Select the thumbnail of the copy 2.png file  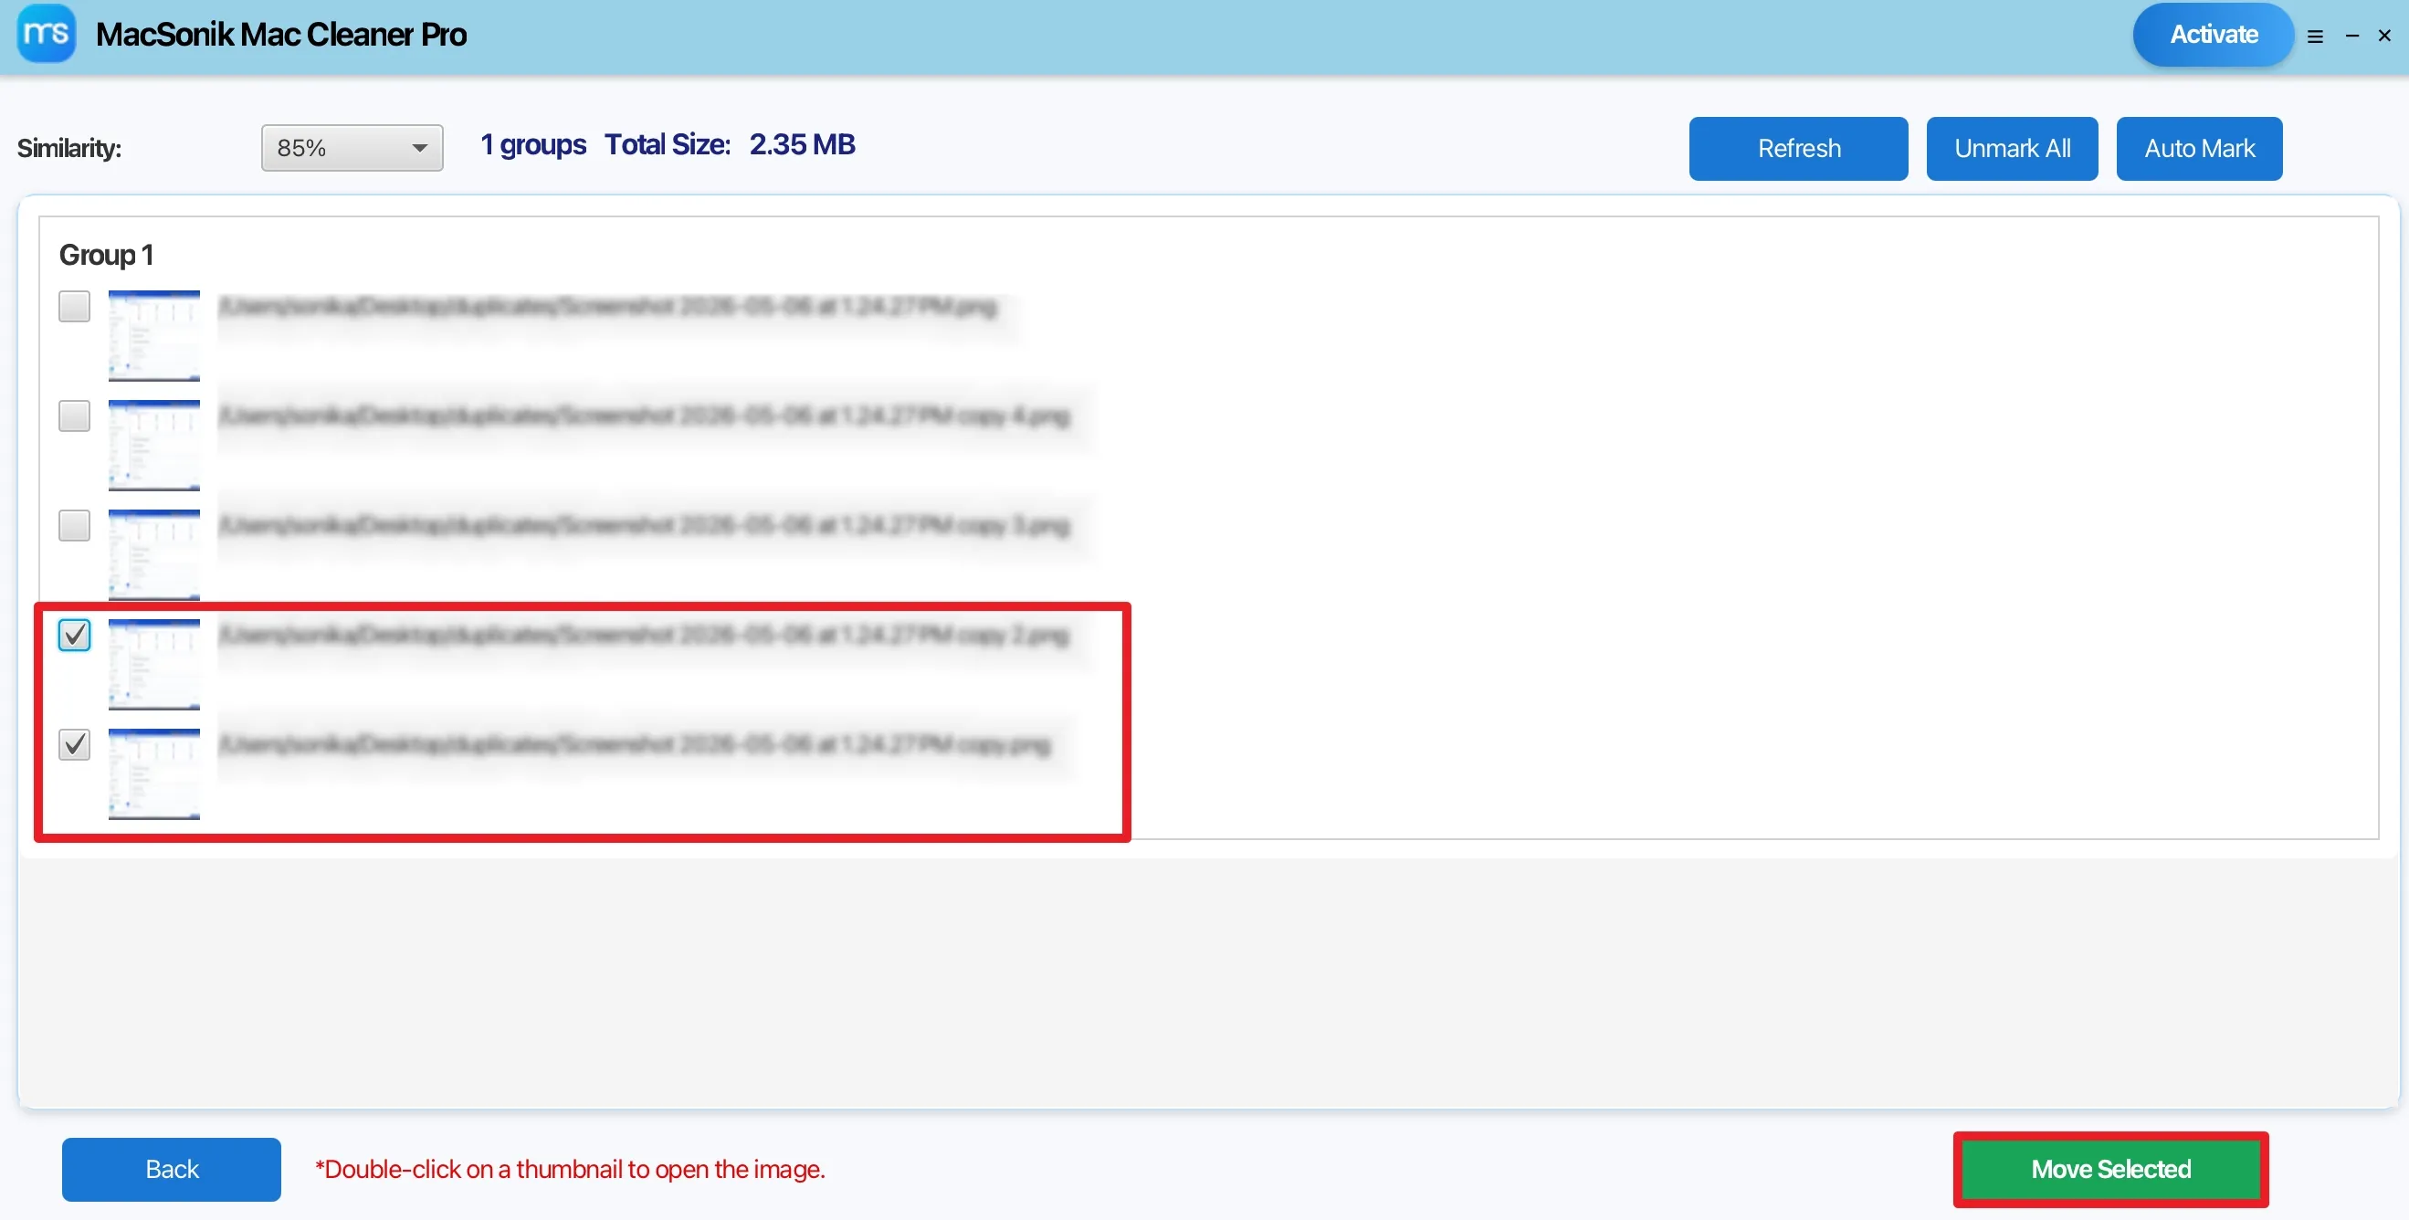153,664
